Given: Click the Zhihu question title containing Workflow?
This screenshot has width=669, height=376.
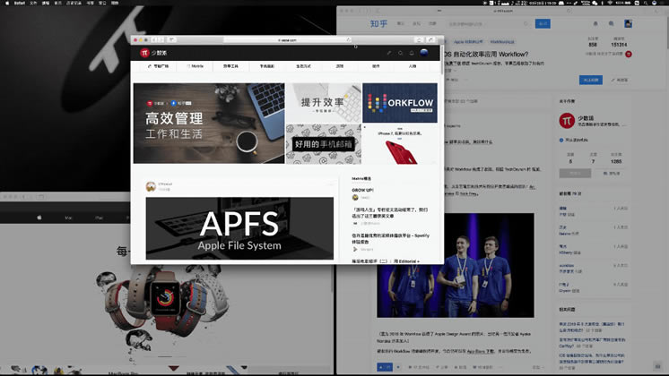Looking at the screenshot, I should 486,54.
